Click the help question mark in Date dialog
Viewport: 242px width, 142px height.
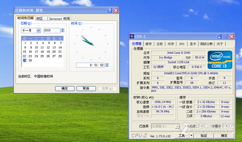click(110, 11)
